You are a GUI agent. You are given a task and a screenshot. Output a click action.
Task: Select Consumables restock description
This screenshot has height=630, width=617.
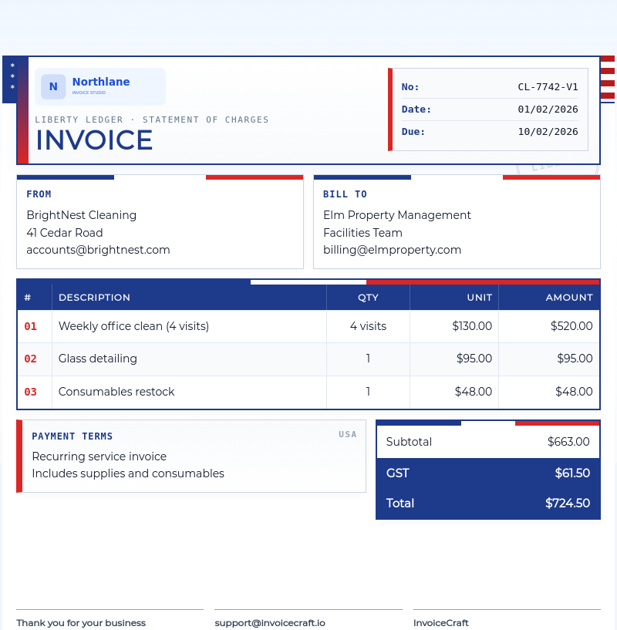click(x=116, y=392)
